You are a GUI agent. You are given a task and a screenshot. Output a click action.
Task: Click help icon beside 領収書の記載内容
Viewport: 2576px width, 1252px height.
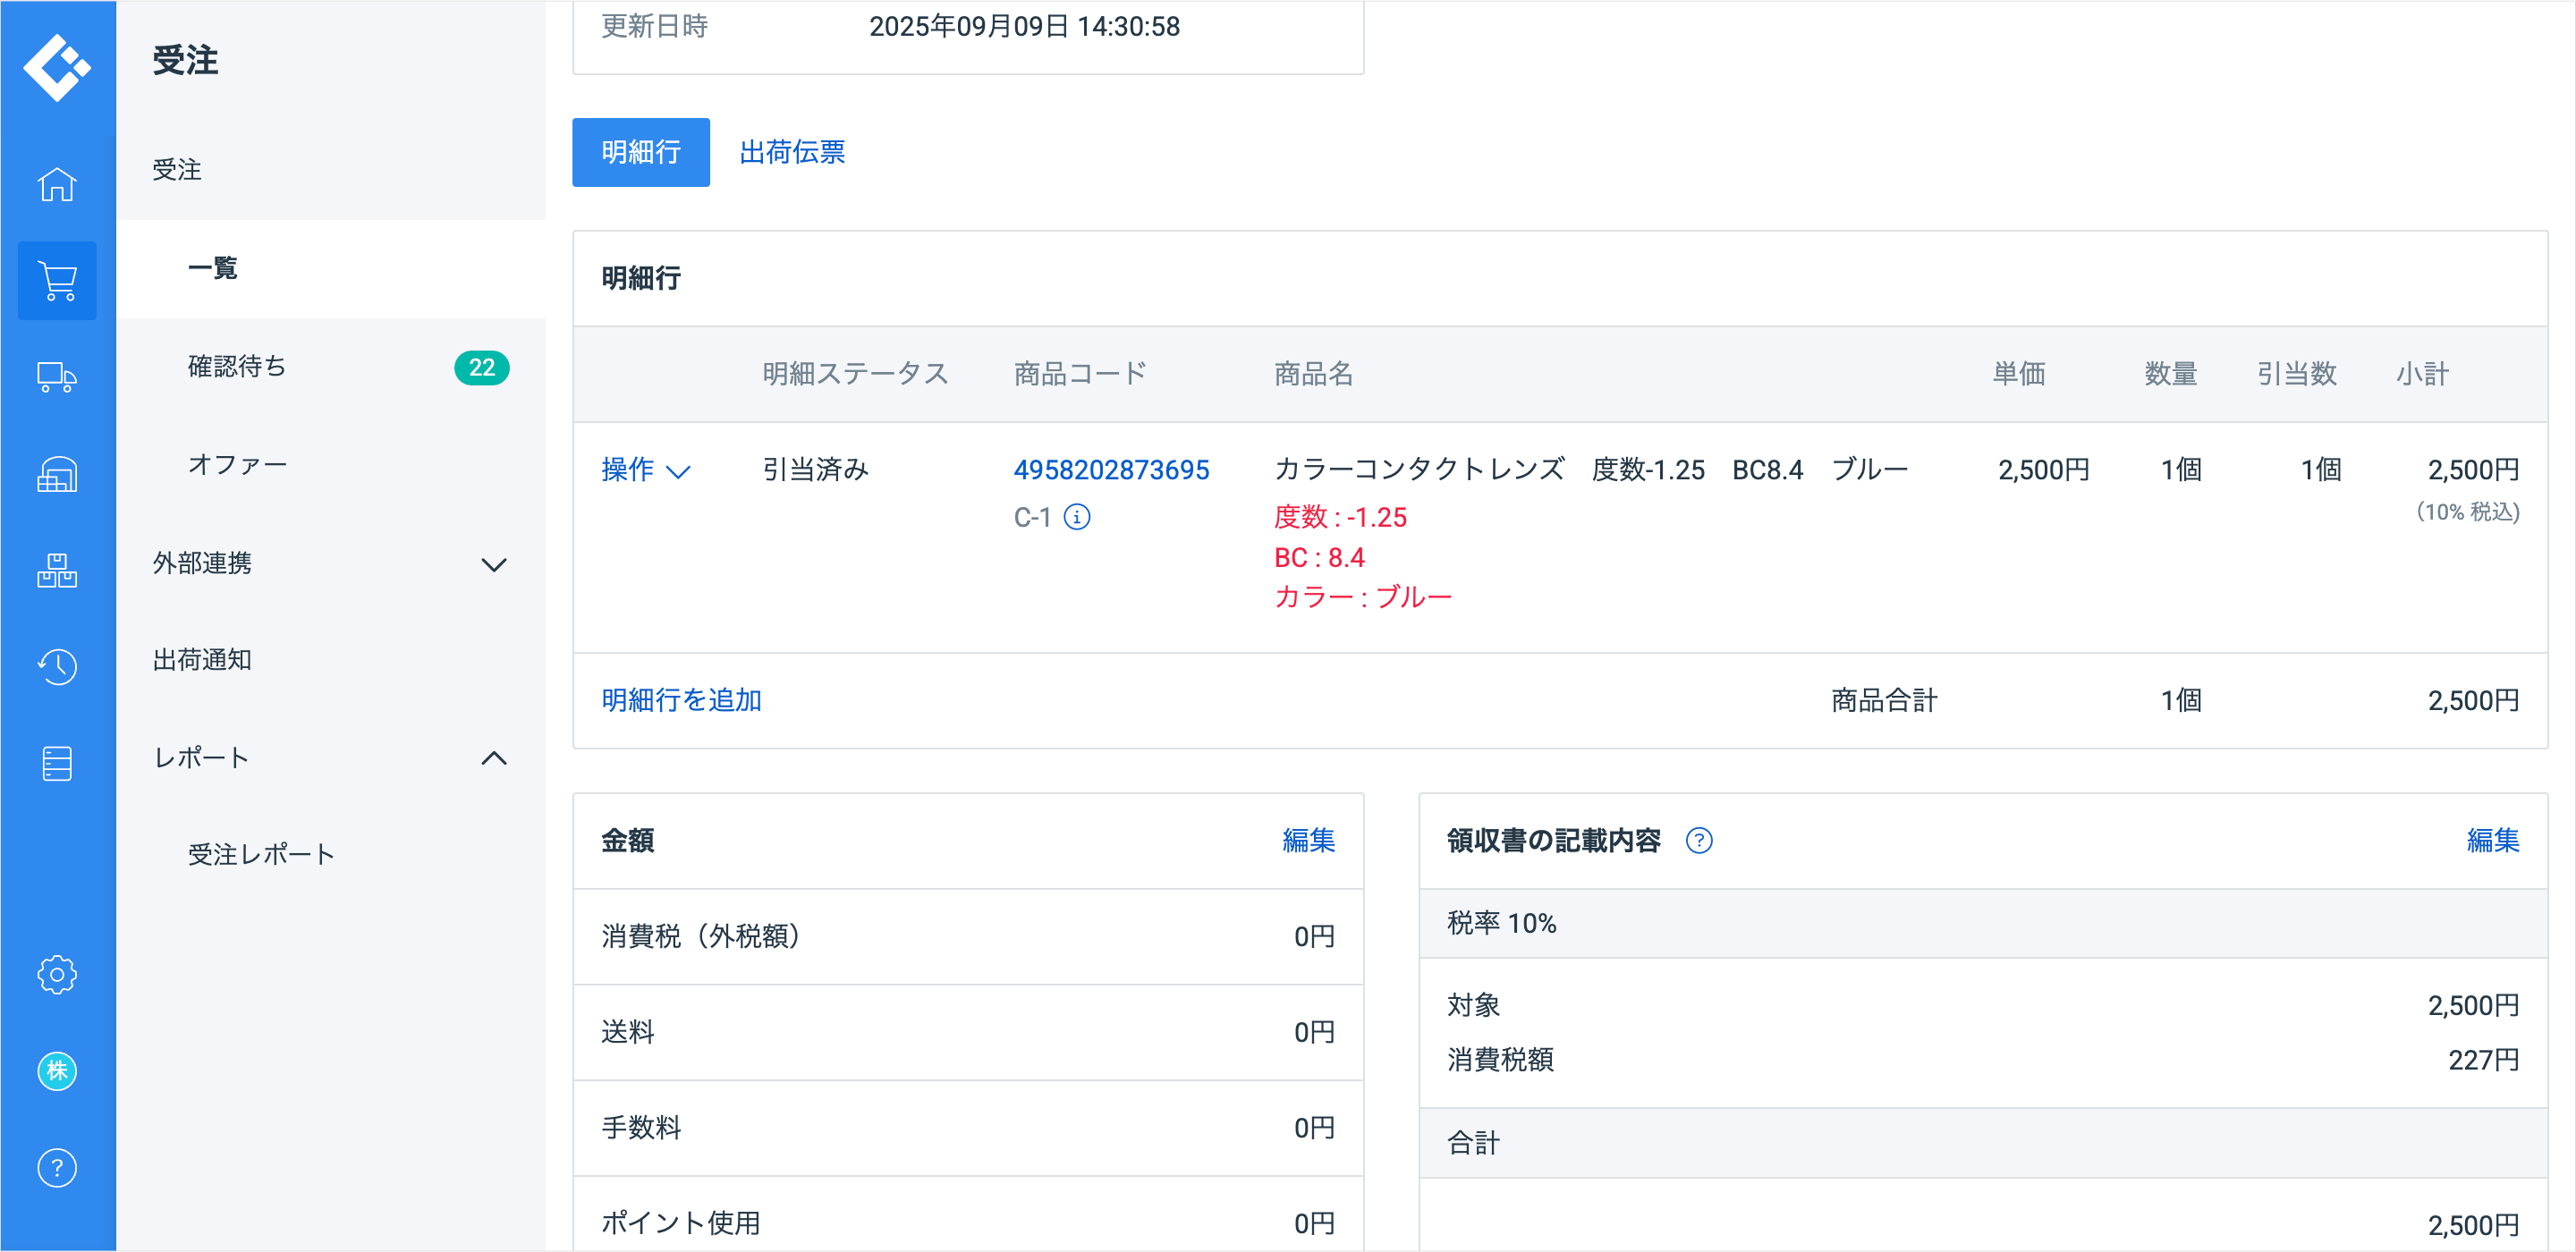point(1699,841)
